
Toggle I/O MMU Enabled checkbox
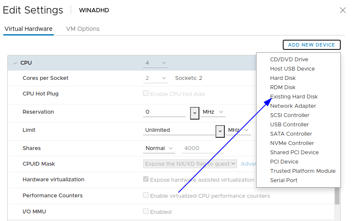point(146,211)
